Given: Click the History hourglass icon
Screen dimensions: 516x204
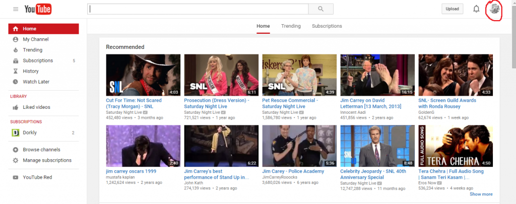Looking at the screenshot, I should (15, 71).
